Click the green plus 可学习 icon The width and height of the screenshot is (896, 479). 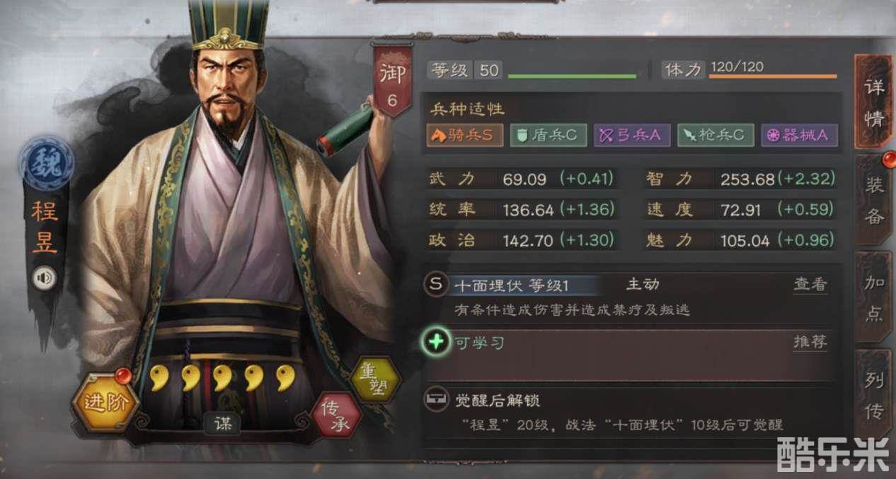[437, 342]
